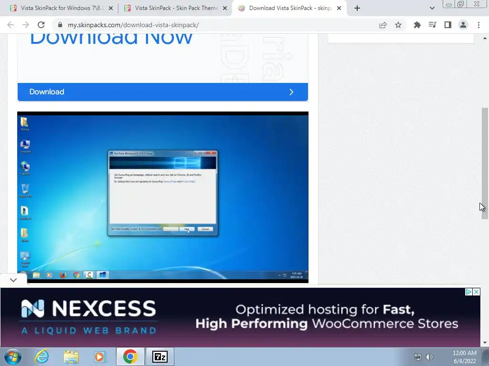This screenshot has width=489, height=366.
Task: Go back to the previous page
Action: (x=11, y=25)
